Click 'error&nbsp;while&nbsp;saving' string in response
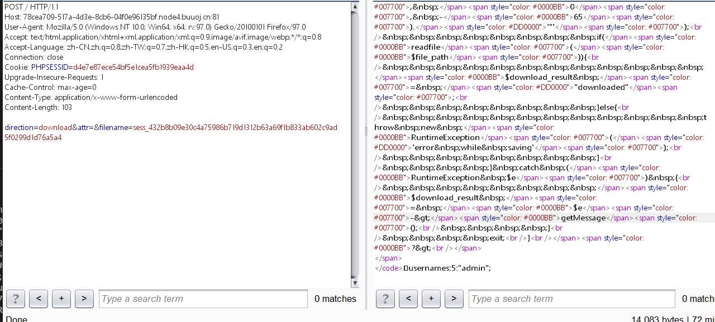 [473, 147]
